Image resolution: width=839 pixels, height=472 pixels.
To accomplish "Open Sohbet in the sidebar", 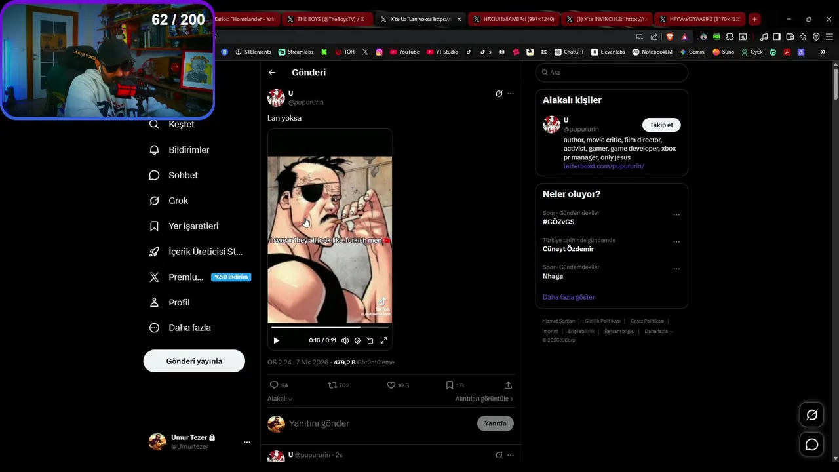I will [x=174, y=175].
